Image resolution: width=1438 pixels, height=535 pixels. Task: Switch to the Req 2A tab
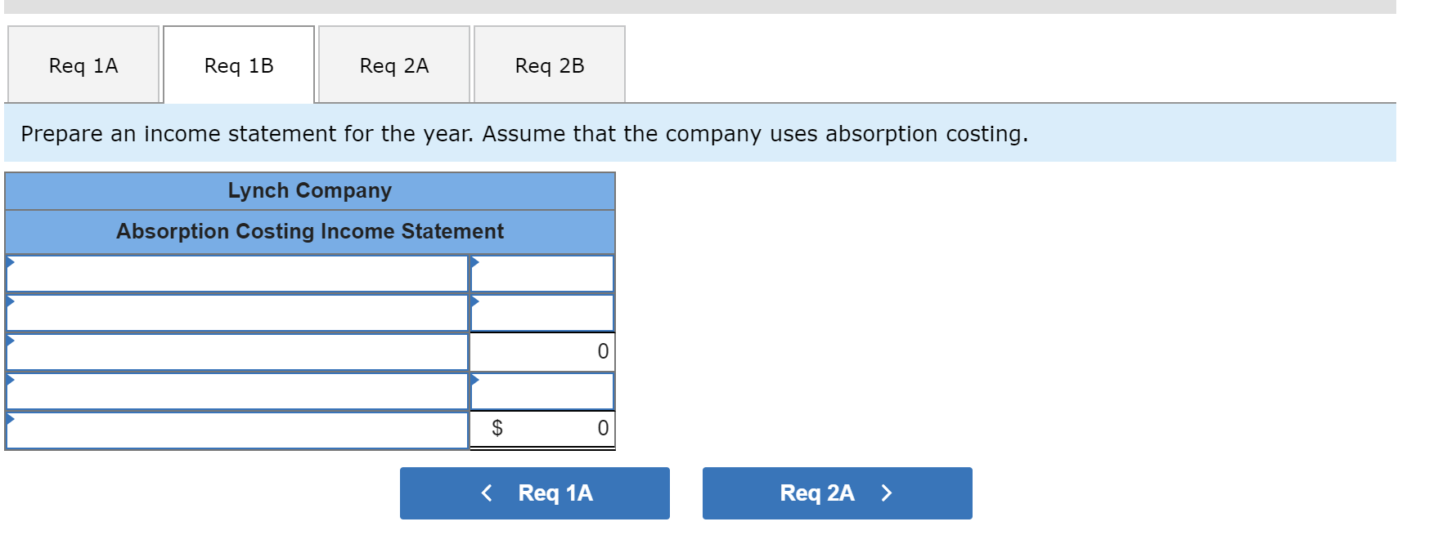coord(393,65)
